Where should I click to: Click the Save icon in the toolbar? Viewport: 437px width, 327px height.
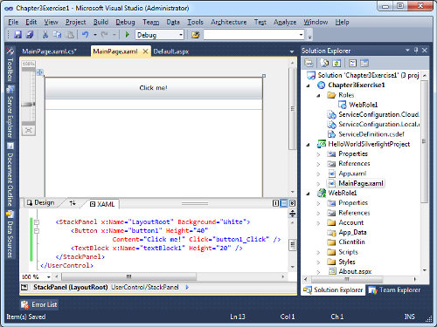[x=17, y=35]
